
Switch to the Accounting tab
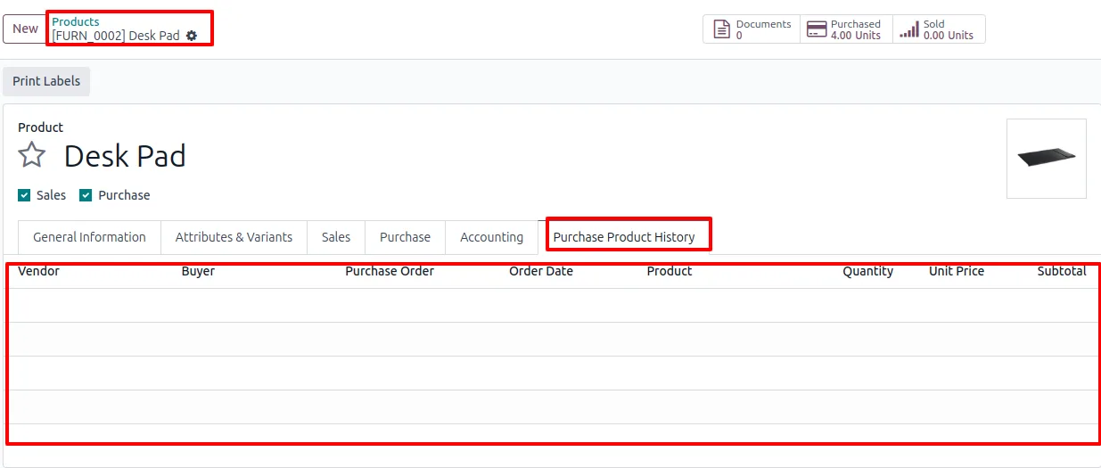[x=491, y=237]
